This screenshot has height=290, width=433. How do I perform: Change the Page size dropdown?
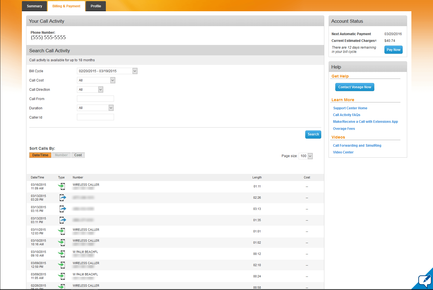(306, 156)
